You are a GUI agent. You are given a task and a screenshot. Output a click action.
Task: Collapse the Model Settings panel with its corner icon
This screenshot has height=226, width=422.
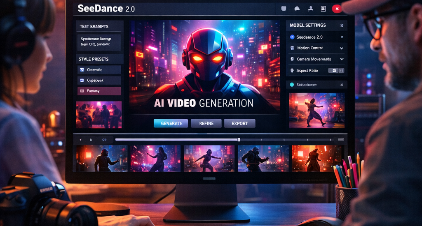point(342,25)
